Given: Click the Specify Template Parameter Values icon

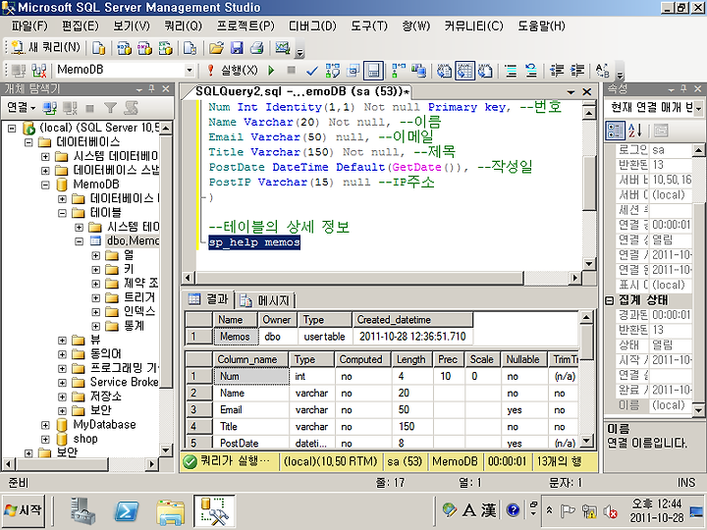Looking at the screenshot, I should (x=602, y=71).
